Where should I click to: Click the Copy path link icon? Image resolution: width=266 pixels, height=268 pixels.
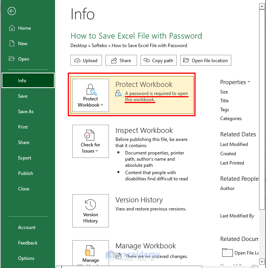pyautogui.click(x=147, y=61)
